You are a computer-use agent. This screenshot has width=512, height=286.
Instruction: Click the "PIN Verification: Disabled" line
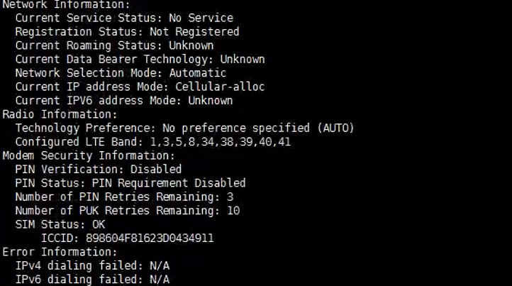point(98,169)
